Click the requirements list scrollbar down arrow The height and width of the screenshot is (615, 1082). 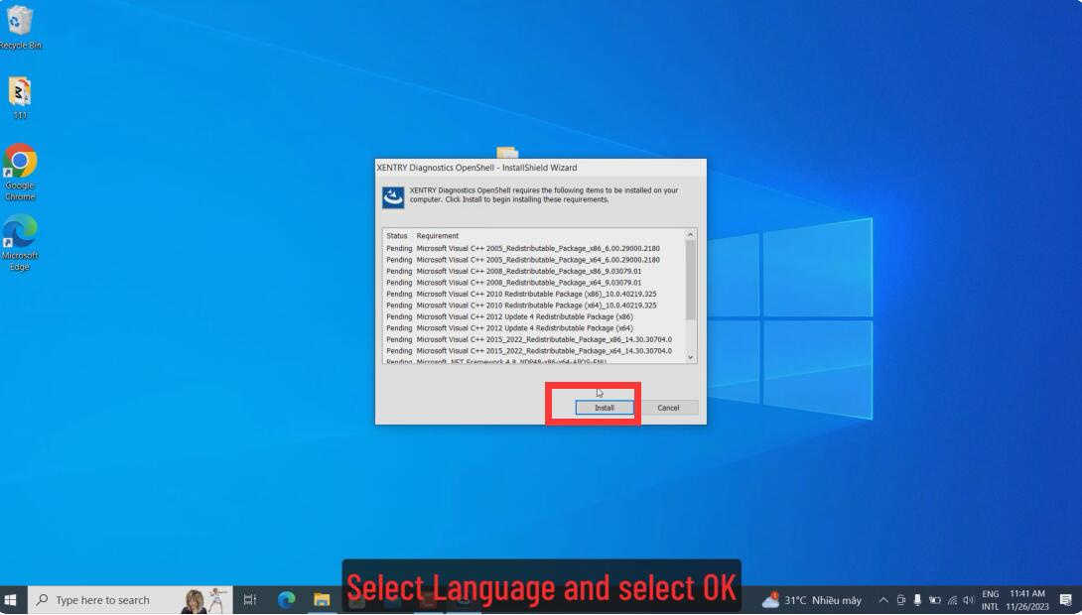tap(691, 358)
